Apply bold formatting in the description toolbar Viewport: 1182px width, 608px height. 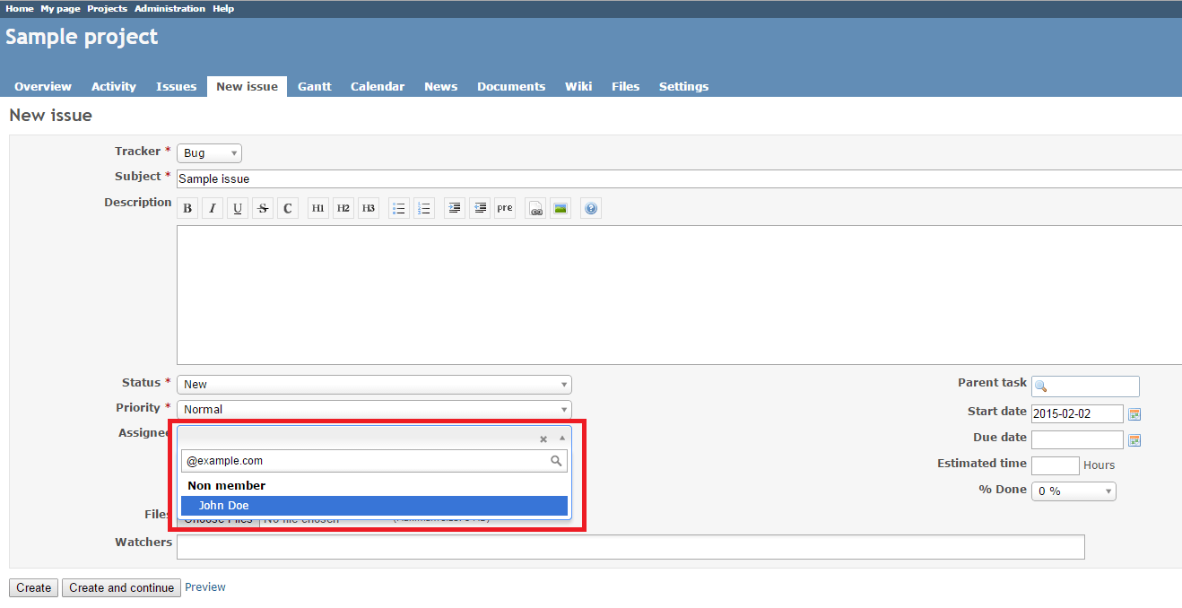(x=187, y=207)
